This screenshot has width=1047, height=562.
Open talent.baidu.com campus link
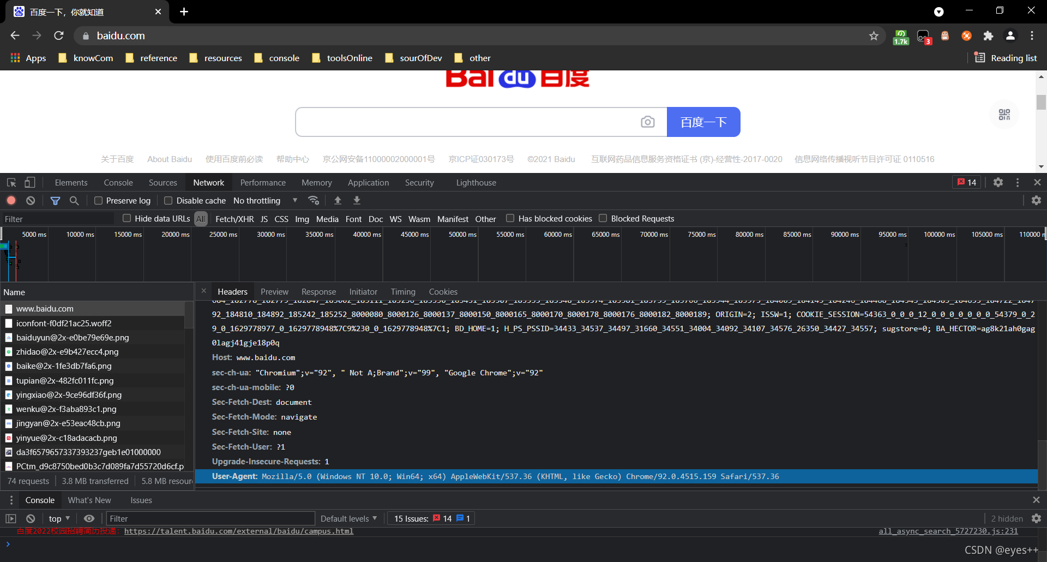[239, 531]
